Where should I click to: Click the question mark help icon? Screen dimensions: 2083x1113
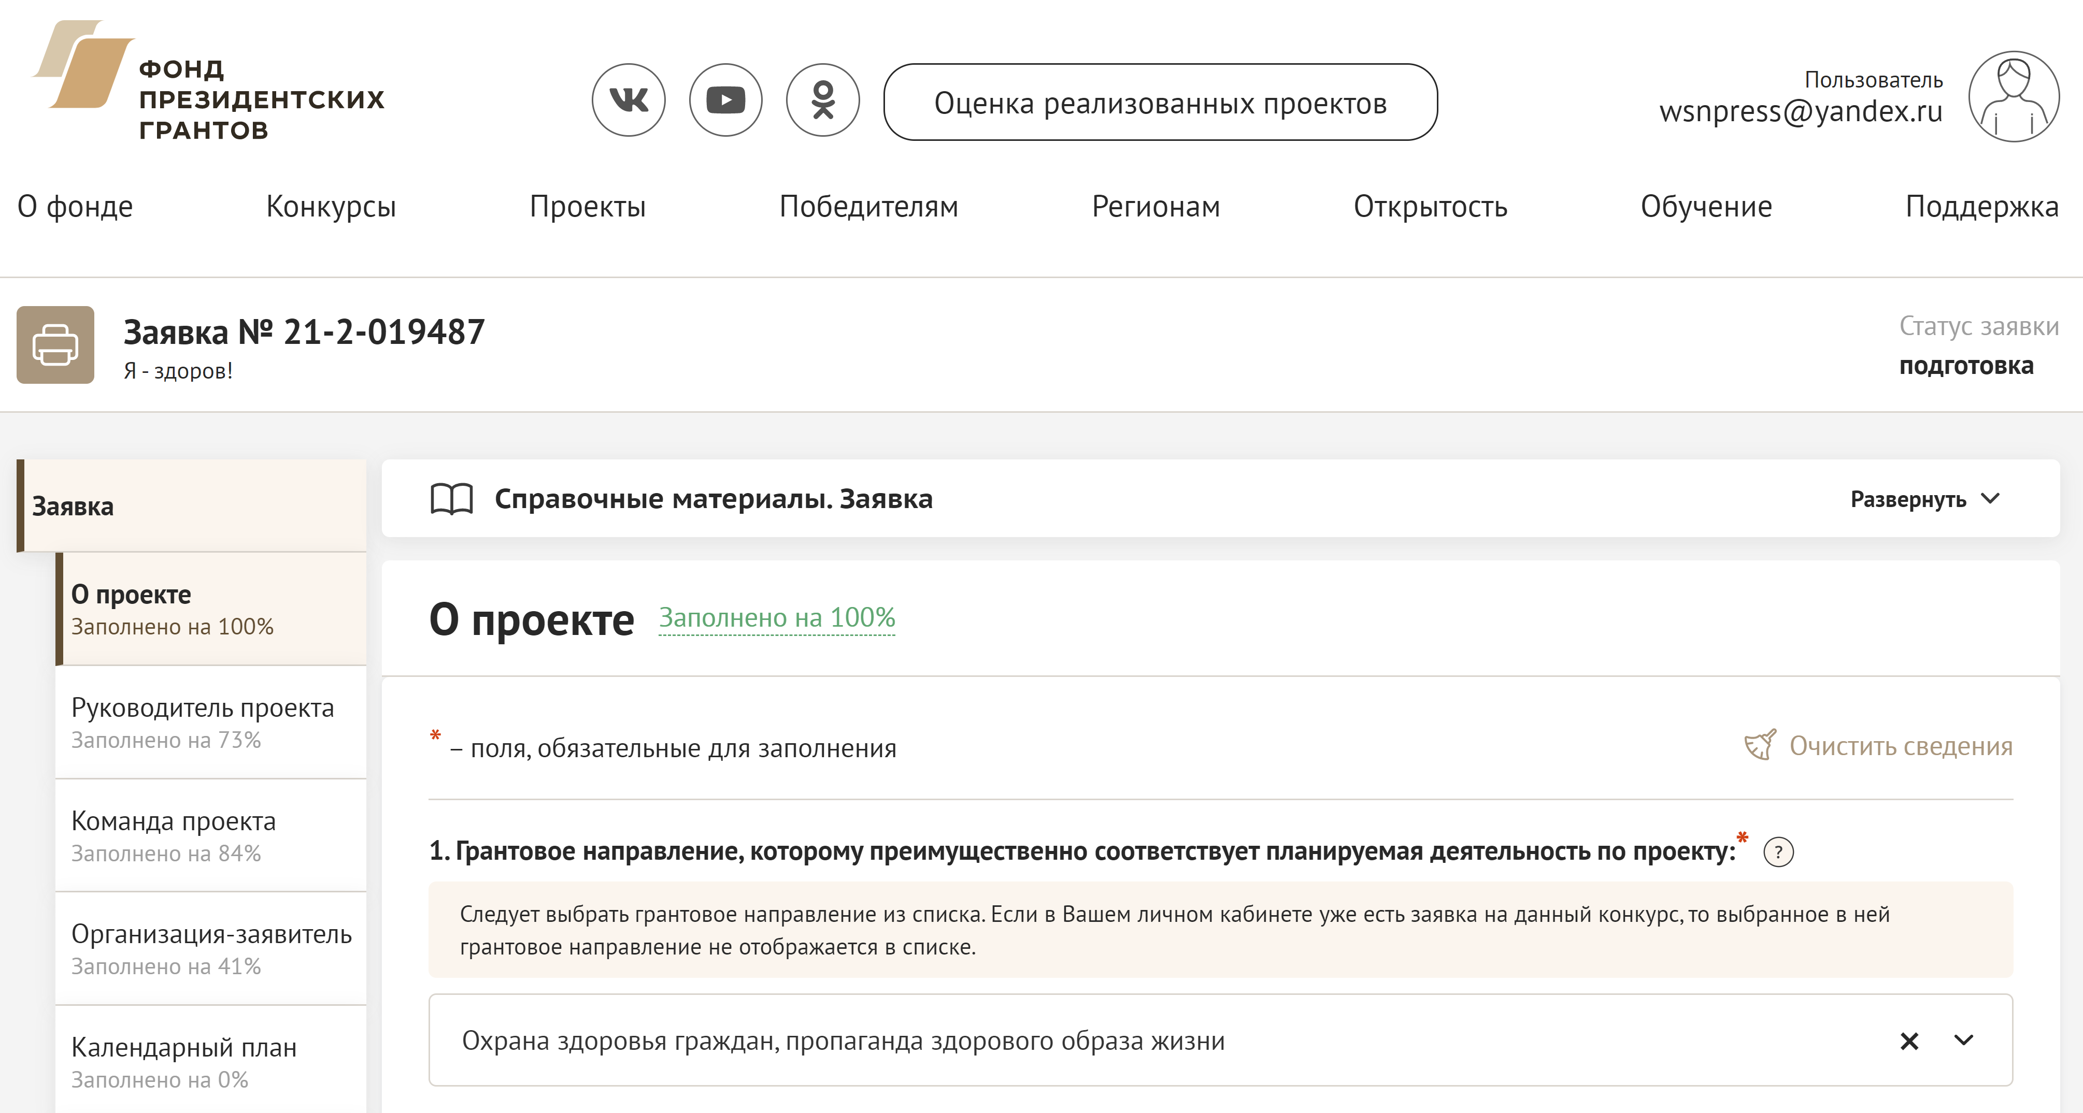(1778, 852)
